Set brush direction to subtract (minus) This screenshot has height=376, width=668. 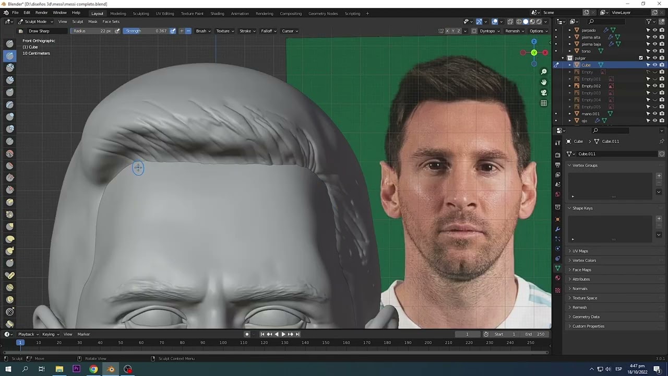[188, 31]
